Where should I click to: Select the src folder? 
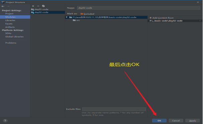76,20
